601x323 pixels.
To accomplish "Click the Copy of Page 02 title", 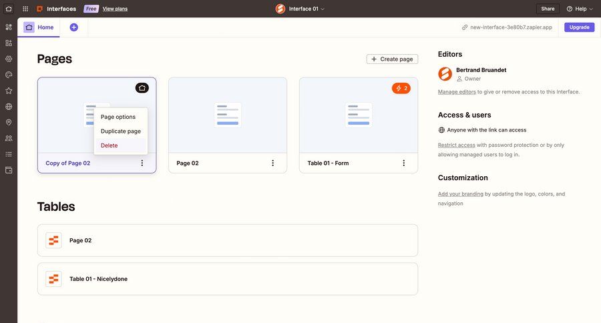I will click(x=68, y=164).
